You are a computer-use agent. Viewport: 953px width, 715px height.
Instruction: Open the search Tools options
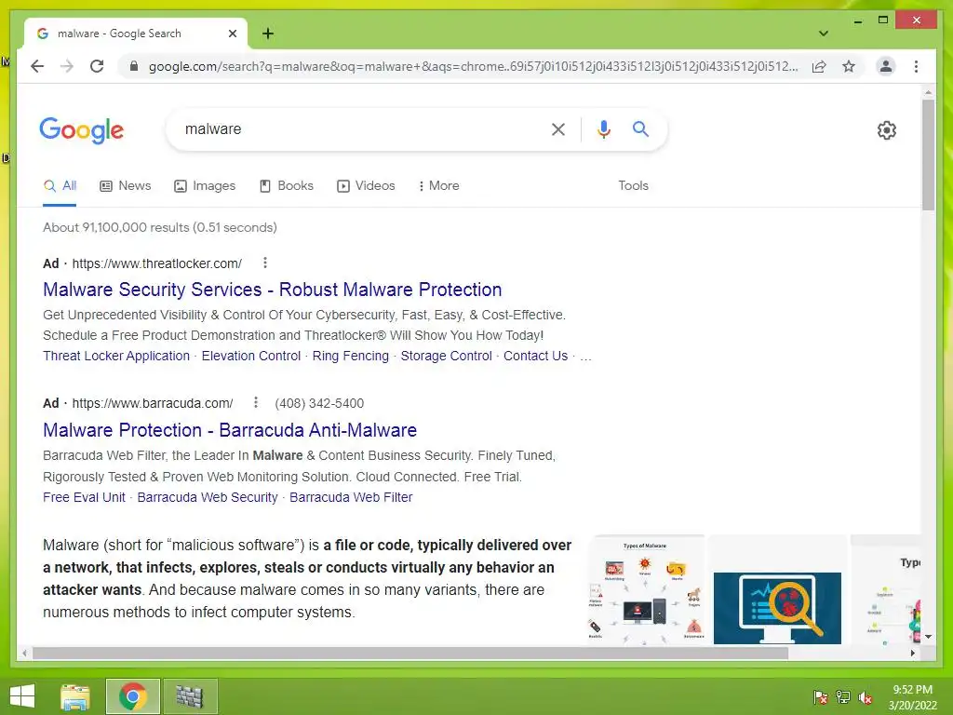[633, 186]
